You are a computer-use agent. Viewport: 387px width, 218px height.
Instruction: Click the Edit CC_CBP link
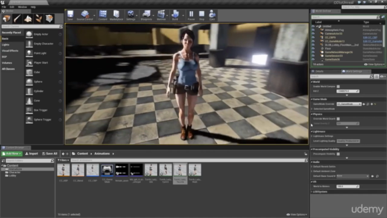pos(370,38)
